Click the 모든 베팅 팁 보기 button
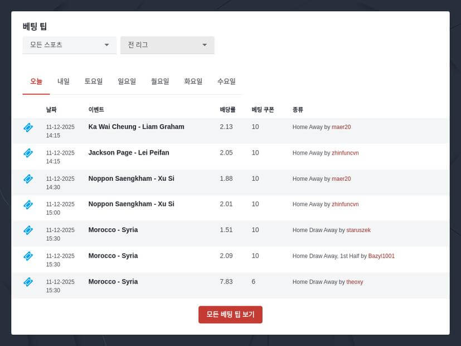461x346 pixels. click(x=230, y=315)
